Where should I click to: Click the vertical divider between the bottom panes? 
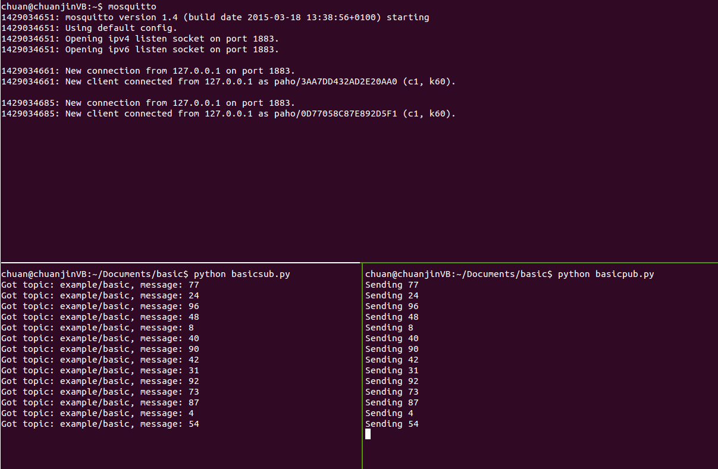coord(362,366)
